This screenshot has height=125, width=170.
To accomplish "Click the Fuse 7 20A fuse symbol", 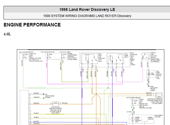I will click(x=62, y=56).
